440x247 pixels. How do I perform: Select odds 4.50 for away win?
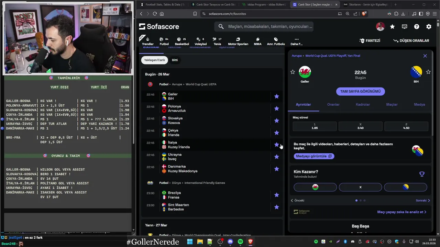tap(406, 126)
